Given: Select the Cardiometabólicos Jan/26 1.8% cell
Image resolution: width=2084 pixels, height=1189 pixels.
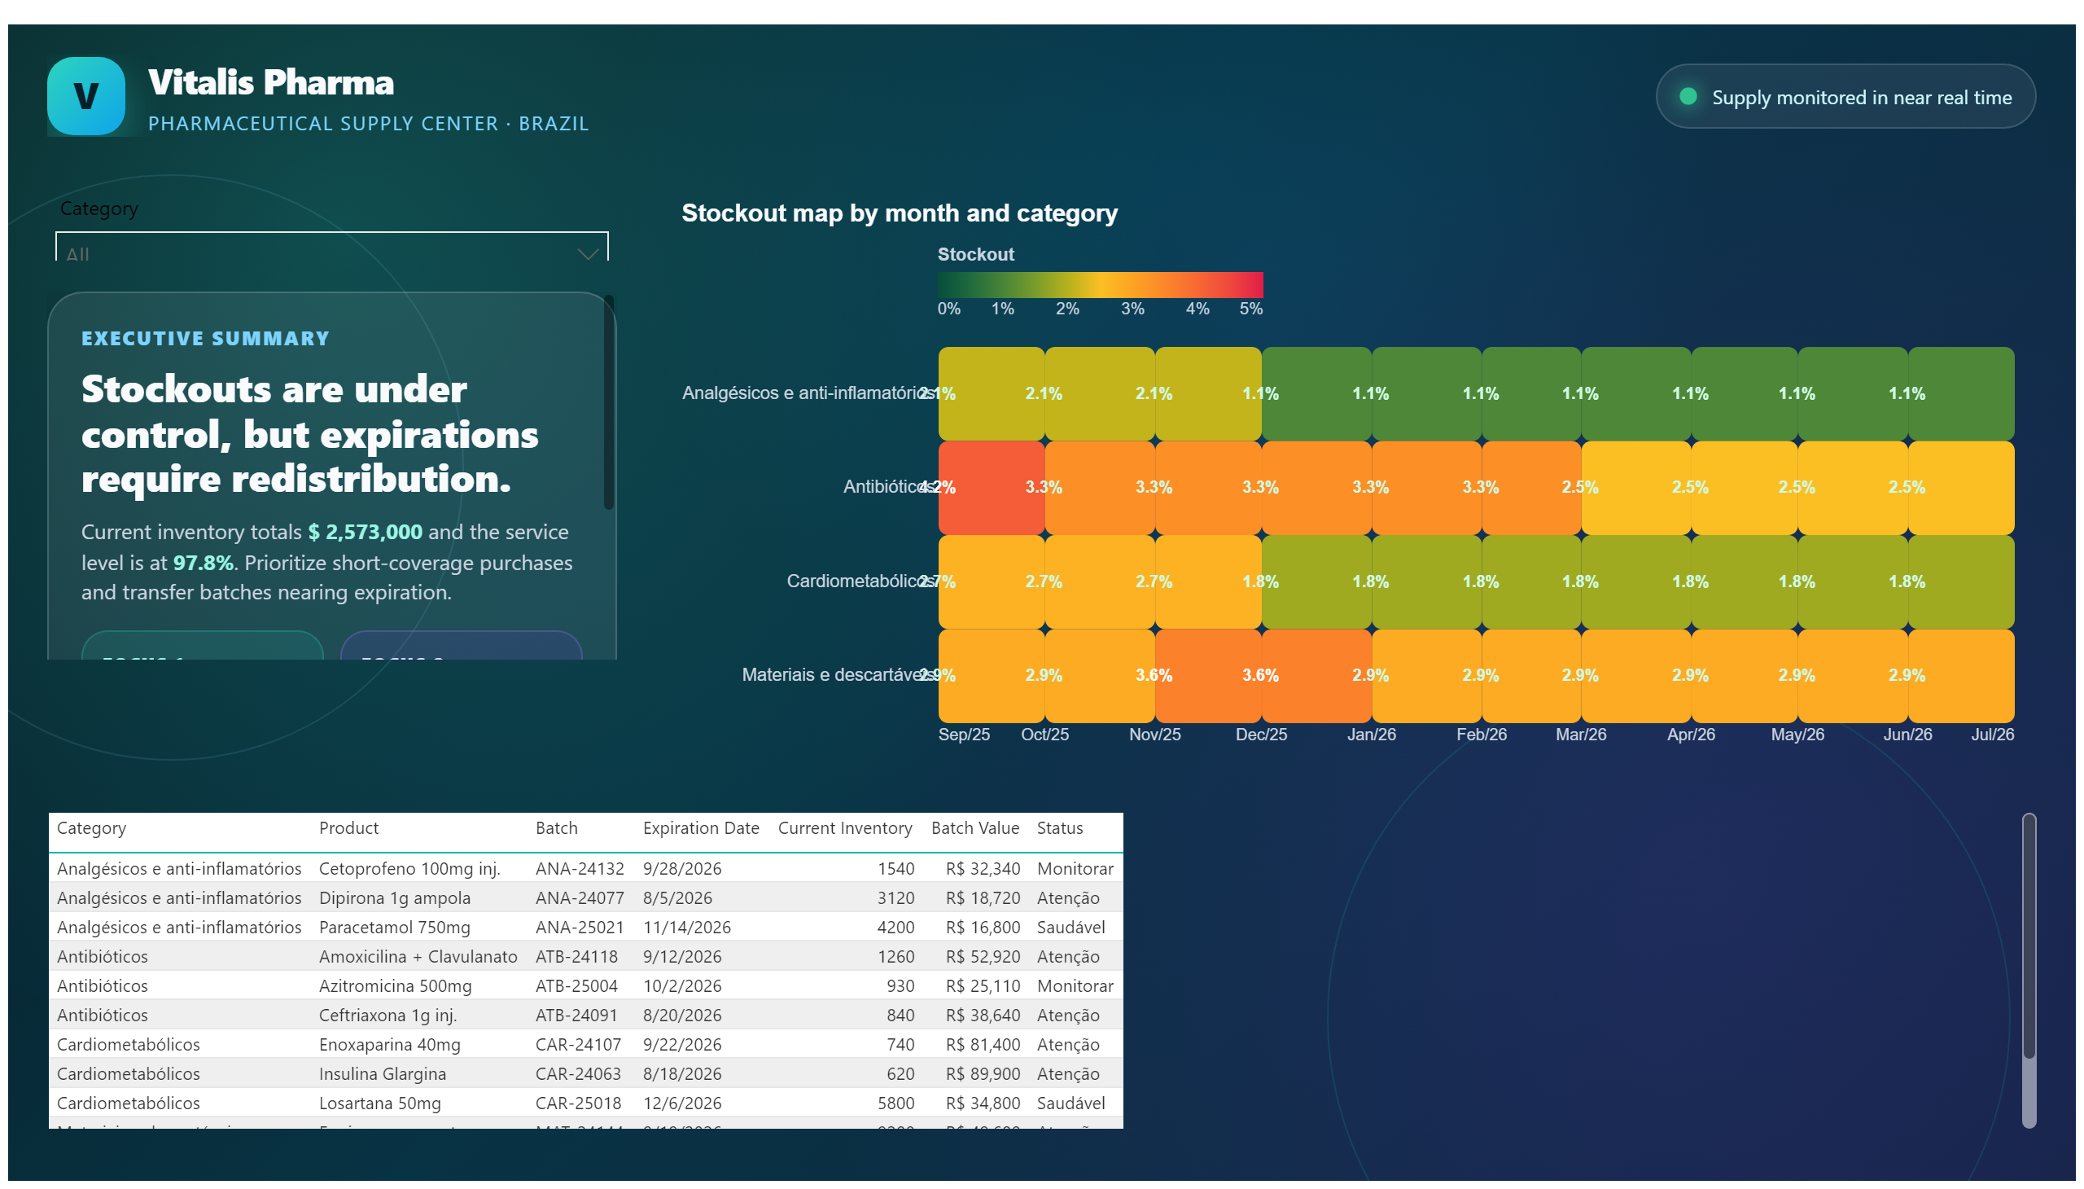Looking at the screenshot, I should [1426, 582].
